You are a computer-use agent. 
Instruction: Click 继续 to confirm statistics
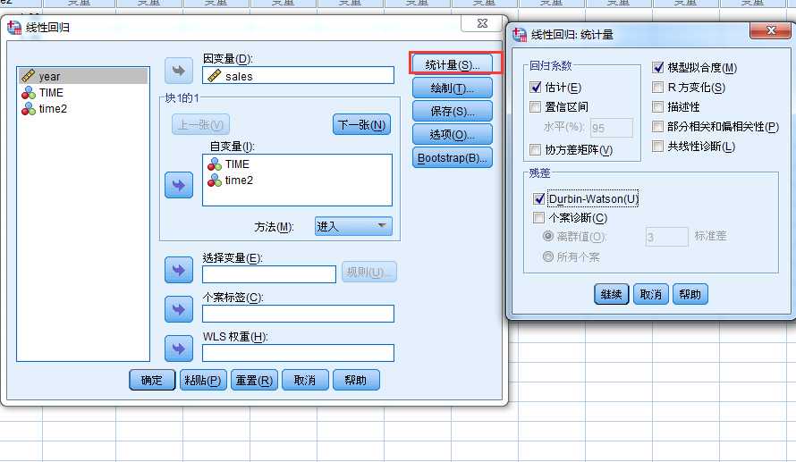point(611,294)
